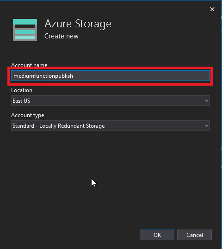Viewport: 222px width, 249px height.
Task: Open the Location dropdown showing East US
Action: [111, 101]
